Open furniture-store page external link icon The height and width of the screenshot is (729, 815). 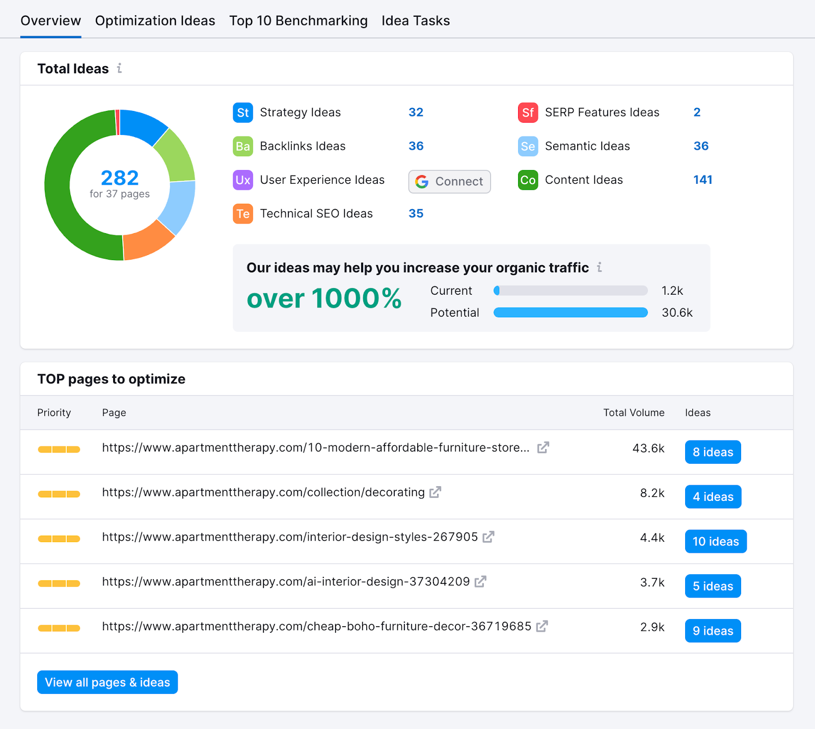[543, 447]
